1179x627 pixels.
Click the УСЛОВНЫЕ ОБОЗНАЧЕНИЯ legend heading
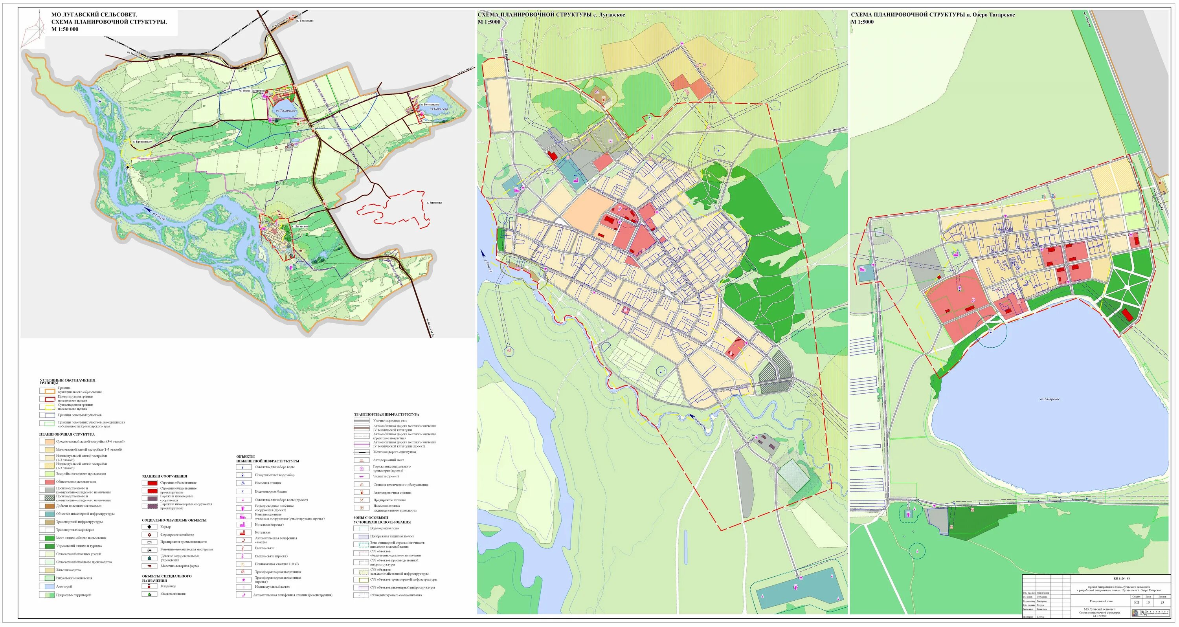click(67, 380)
